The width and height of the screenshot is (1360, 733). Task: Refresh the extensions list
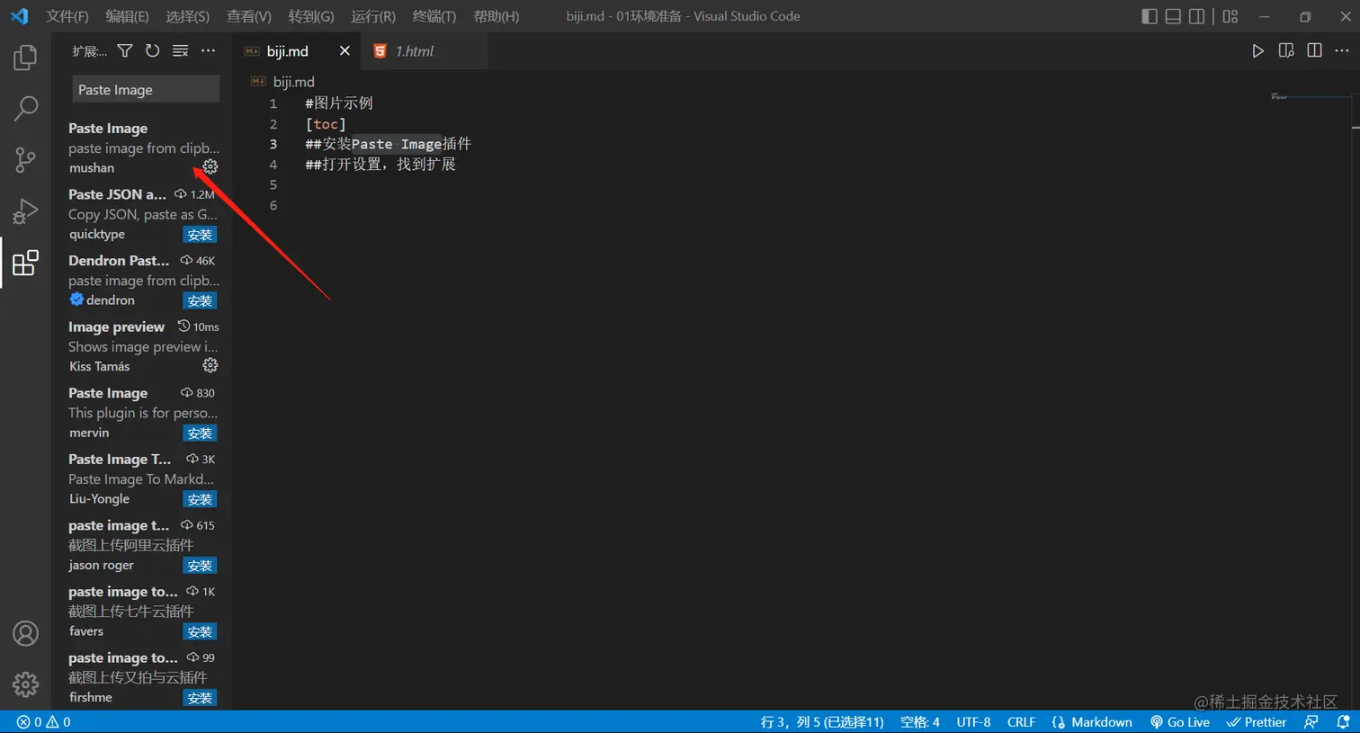coord(153,51)
